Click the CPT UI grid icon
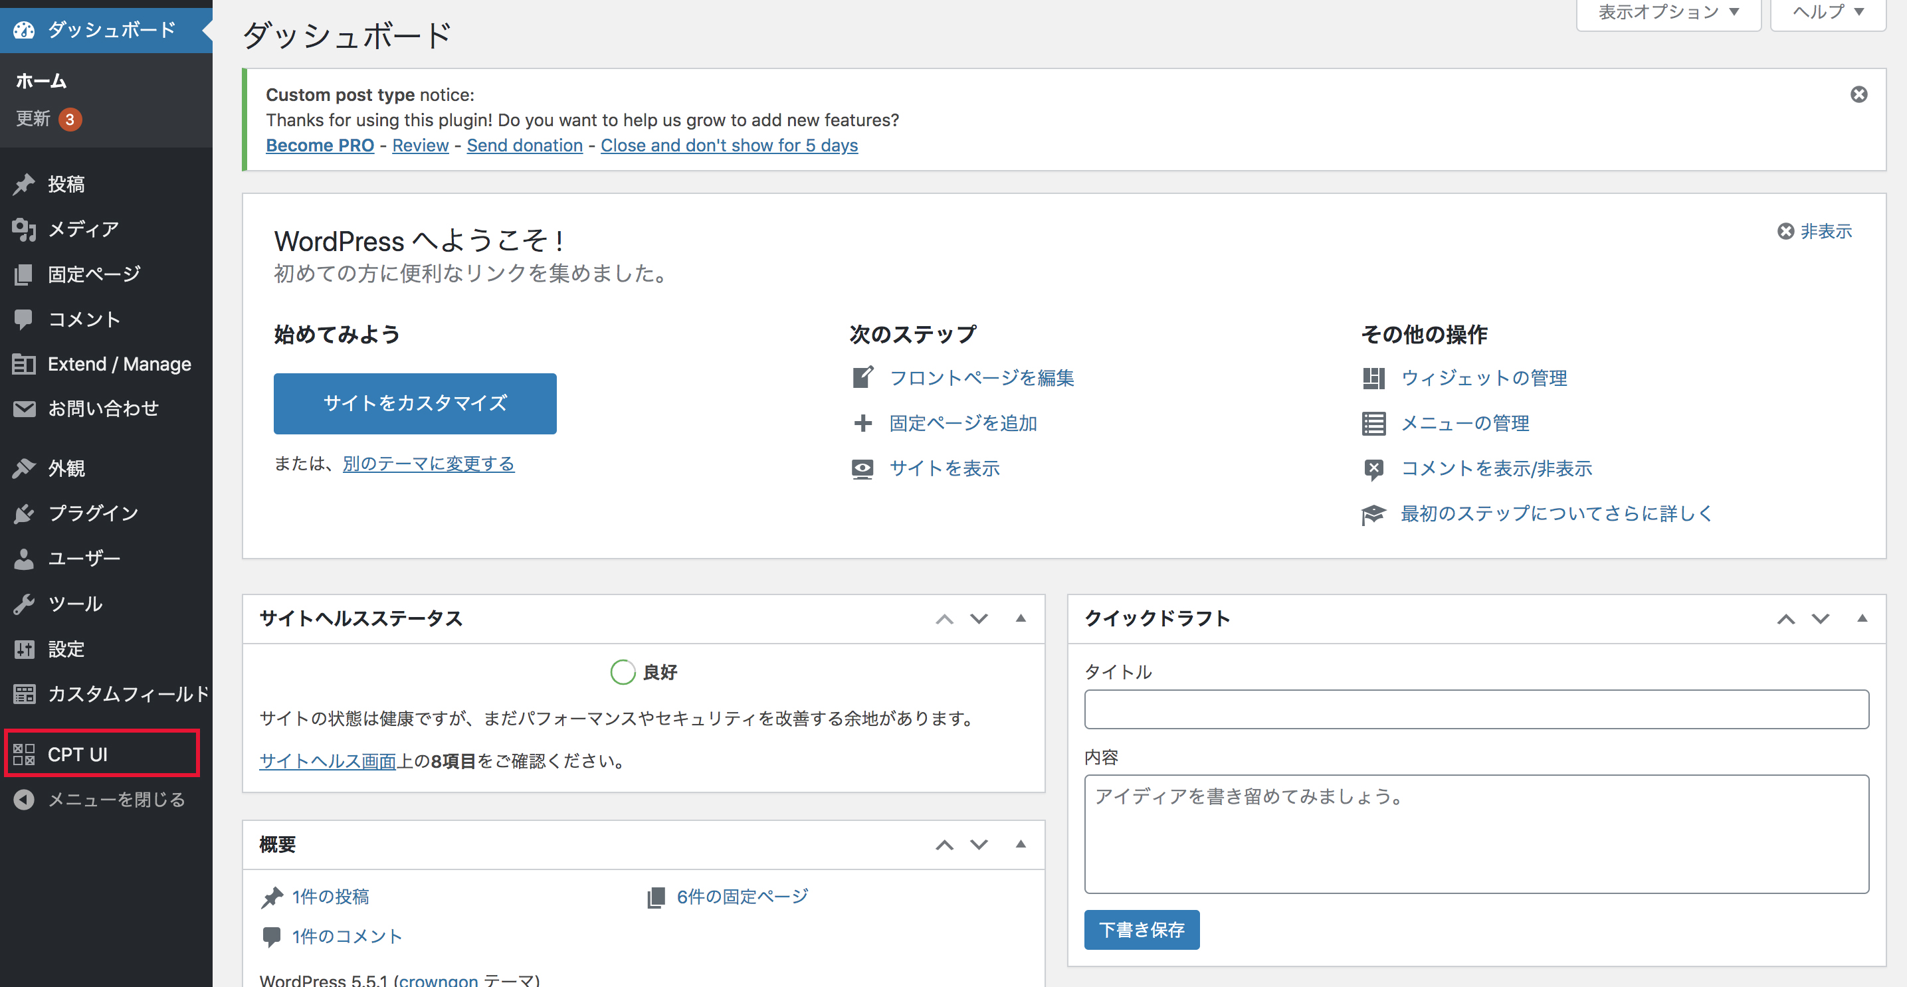Screen dimensions: 1907x987 pos(24,754)
